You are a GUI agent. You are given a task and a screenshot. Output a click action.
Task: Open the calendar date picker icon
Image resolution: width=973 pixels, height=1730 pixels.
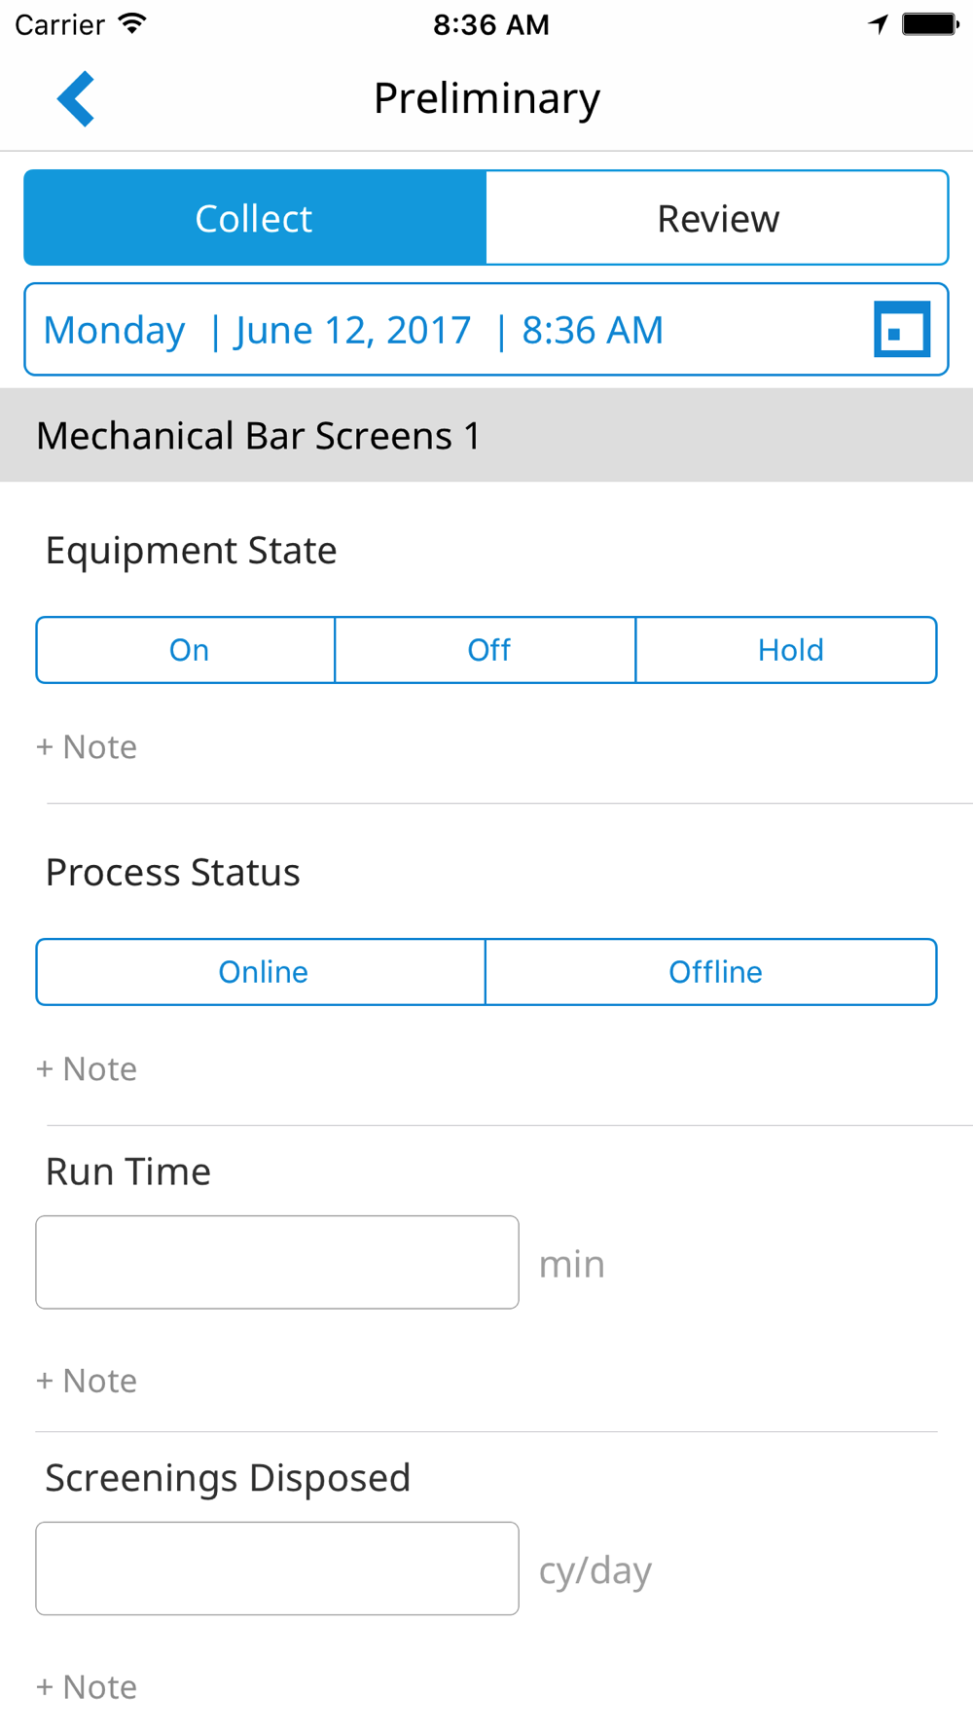click(x=901, y=330)
